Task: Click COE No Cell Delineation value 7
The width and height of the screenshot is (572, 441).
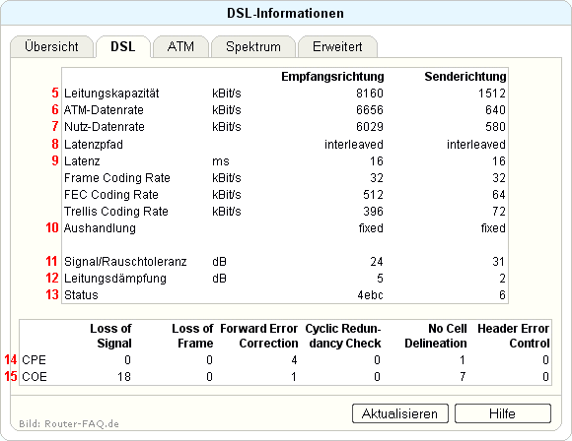Action: 463,377
